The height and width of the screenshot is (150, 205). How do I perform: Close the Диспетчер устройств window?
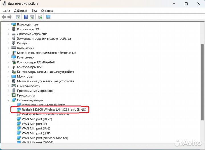199,3
